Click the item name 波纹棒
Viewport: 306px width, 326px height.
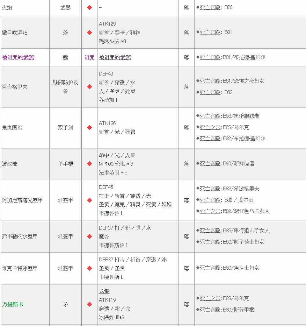coord(10,164)
